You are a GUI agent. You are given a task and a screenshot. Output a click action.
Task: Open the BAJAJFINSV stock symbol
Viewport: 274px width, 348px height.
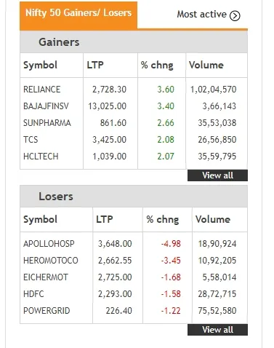point(46,106)
